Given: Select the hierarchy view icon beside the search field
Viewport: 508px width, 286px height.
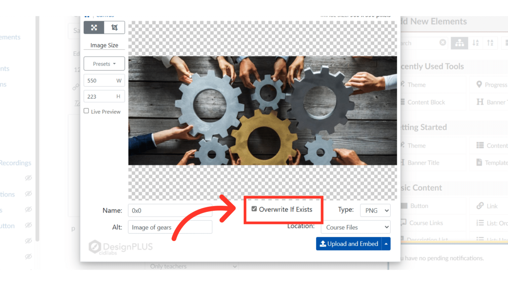Looking at the screenshot, I should 459,43.
